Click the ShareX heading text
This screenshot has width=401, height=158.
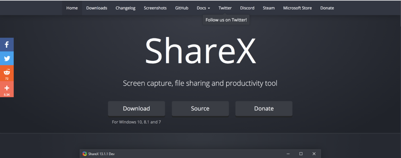click(200, 51)
